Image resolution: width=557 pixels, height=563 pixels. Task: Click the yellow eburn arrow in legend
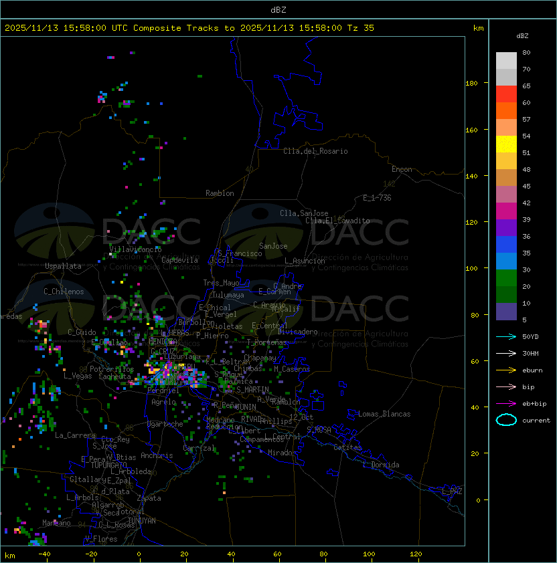[x=506, y=370]
